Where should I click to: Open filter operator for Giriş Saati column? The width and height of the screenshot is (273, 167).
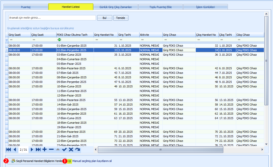(x=11, y=40)
